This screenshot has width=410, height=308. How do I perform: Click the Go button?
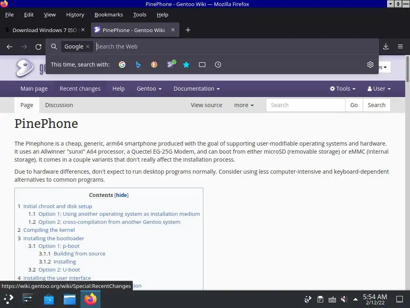(x=354, y=105)
